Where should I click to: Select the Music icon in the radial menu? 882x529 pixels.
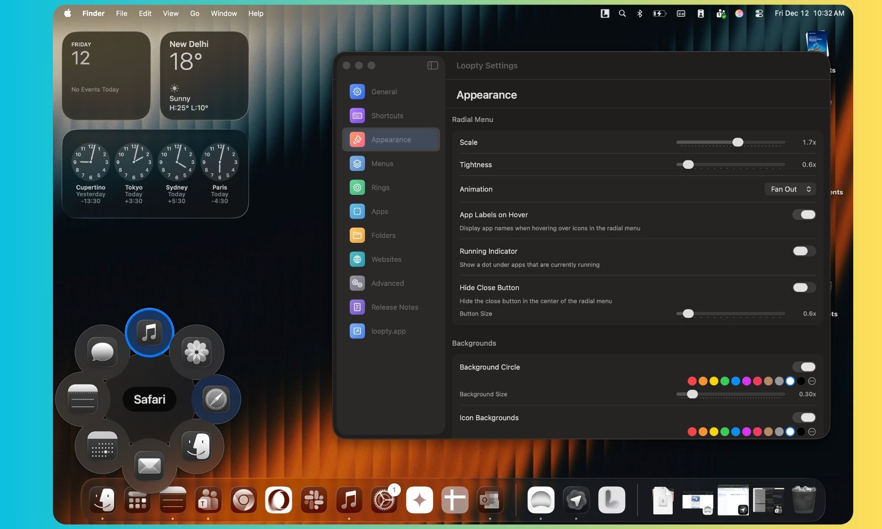(149, 332)
